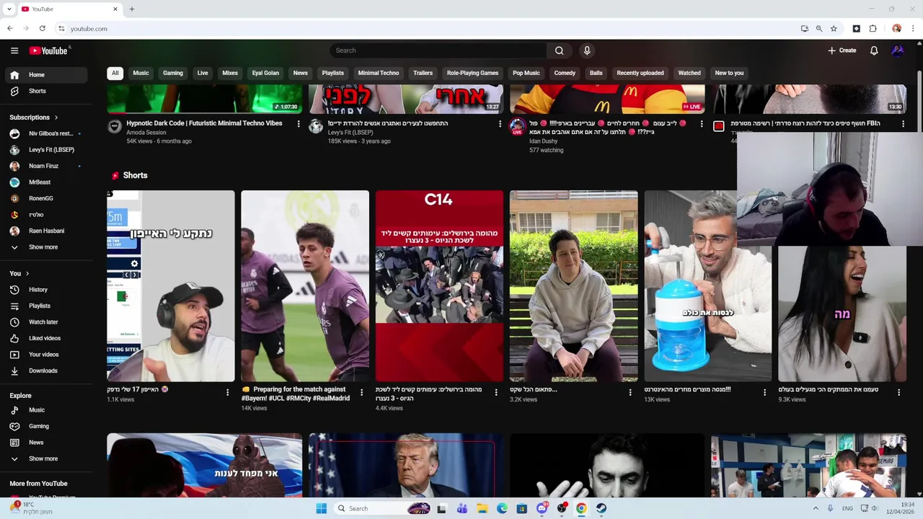Open the account avatar menu
Viewport: 923px width, 519px height.
pos(898,50)
